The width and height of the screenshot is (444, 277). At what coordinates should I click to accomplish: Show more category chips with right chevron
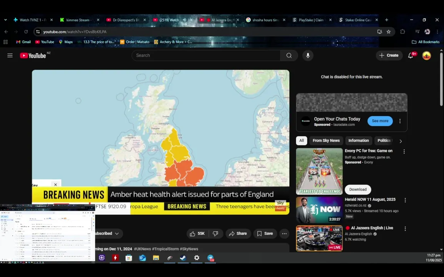click(x=401, y=141)
